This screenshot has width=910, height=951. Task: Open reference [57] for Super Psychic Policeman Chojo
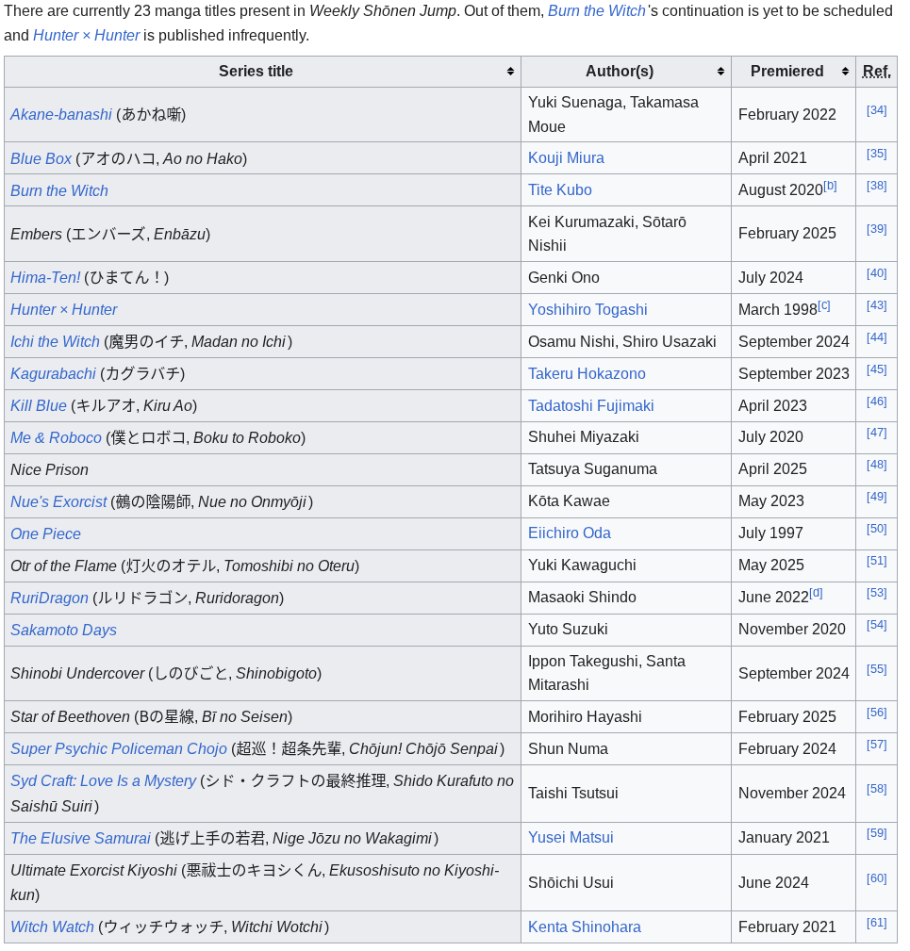click(877, 745)
